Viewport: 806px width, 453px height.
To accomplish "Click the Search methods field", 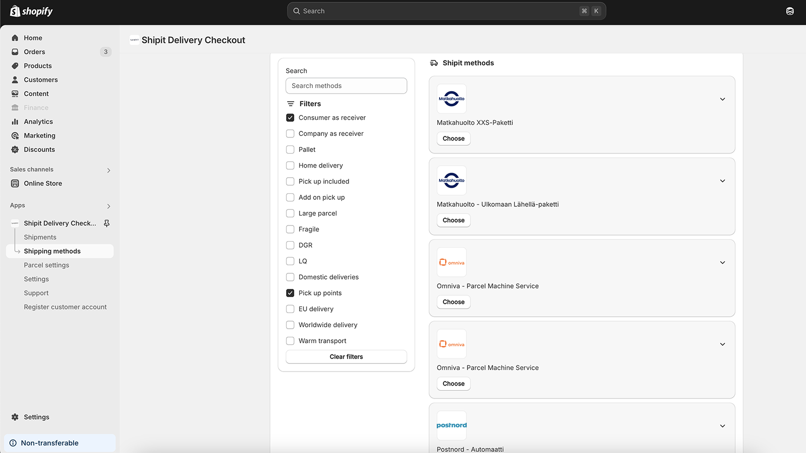I will pyautogui.click(x=346, y=86).
